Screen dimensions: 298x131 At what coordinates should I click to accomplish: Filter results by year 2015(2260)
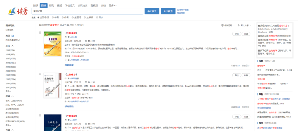(11, 67)
